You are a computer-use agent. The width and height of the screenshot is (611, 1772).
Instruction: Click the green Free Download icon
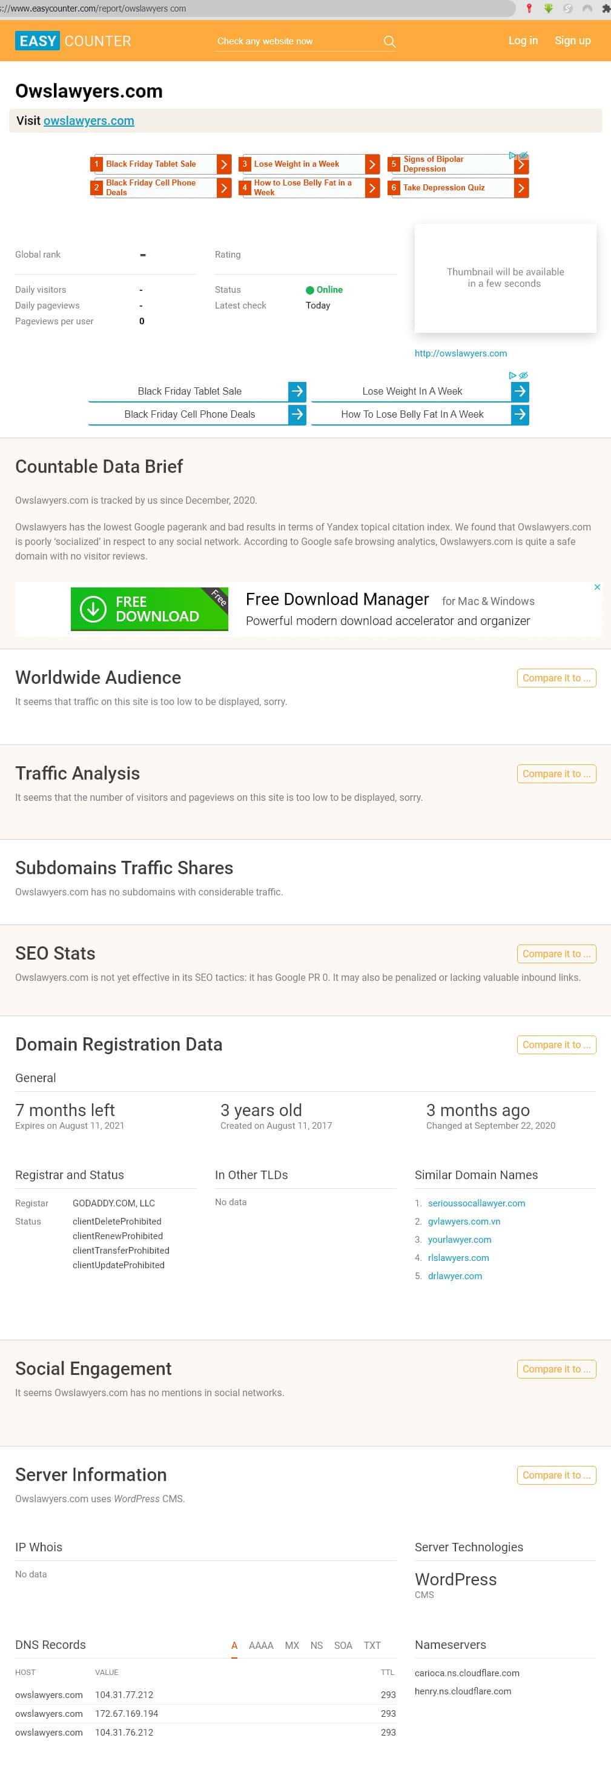point(93,609)
